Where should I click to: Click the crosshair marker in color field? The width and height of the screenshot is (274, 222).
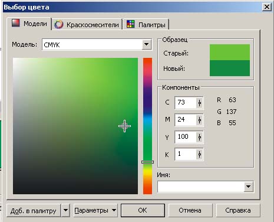(124, 126)
